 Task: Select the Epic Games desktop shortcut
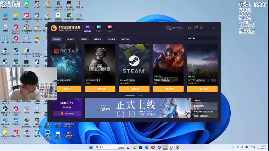5,63
